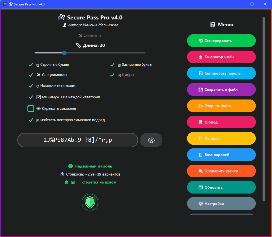Toggle the Спецсимволы checkbox
Screen dimensions: 272x237
31,75
